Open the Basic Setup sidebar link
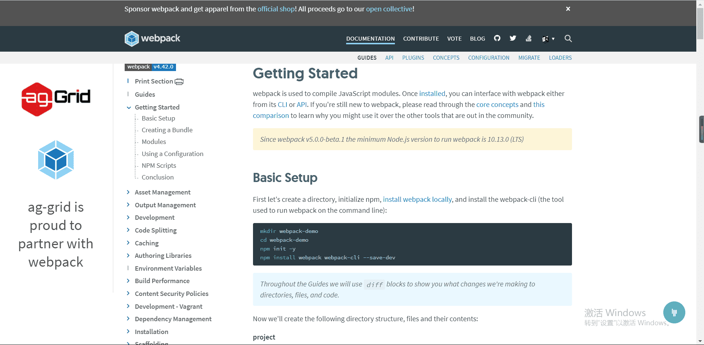Image resolution: width=704 pixels, height=345 pixels. (x=158, y=118)
